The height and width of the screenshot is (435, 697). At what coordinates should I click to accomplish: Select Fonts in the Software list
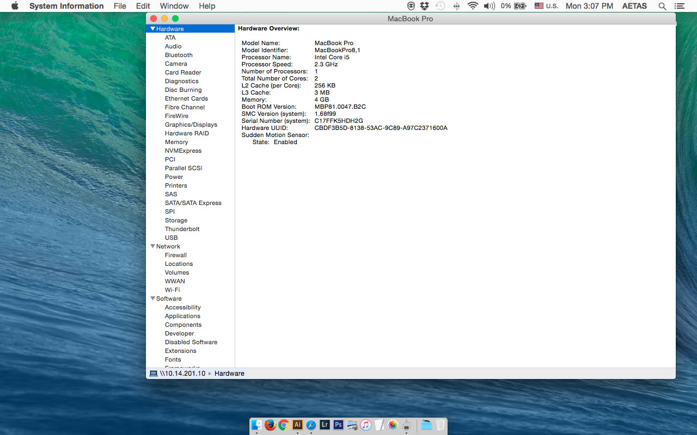click(x=173, y=359)
